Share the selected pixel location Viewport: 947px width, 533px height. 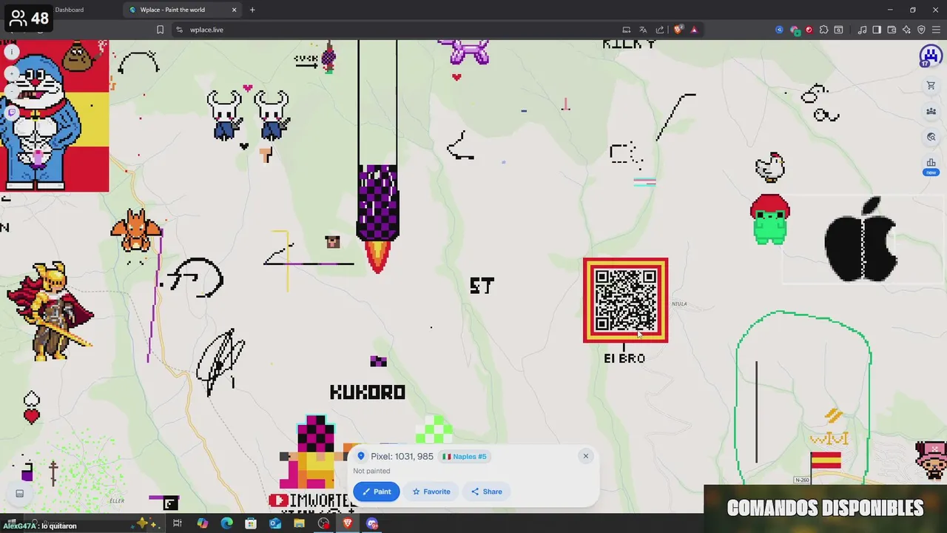tap(487, 492)
